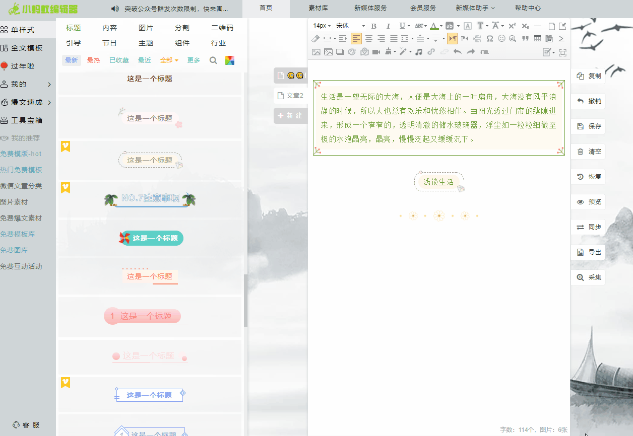Select the 分割 style category
Screen dimensions: 633x436
tap(182, 28)
